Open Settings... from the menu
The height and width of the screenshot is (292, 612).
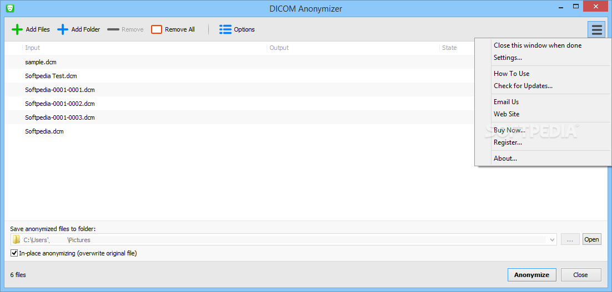[x=508, y=58]
